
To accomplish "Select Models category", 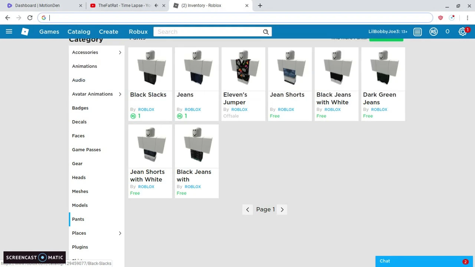I will [x=80, y=205].
